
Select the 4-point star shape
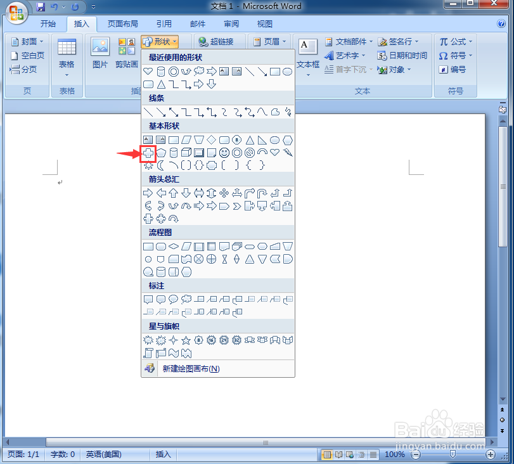click(x=174, y=340)
